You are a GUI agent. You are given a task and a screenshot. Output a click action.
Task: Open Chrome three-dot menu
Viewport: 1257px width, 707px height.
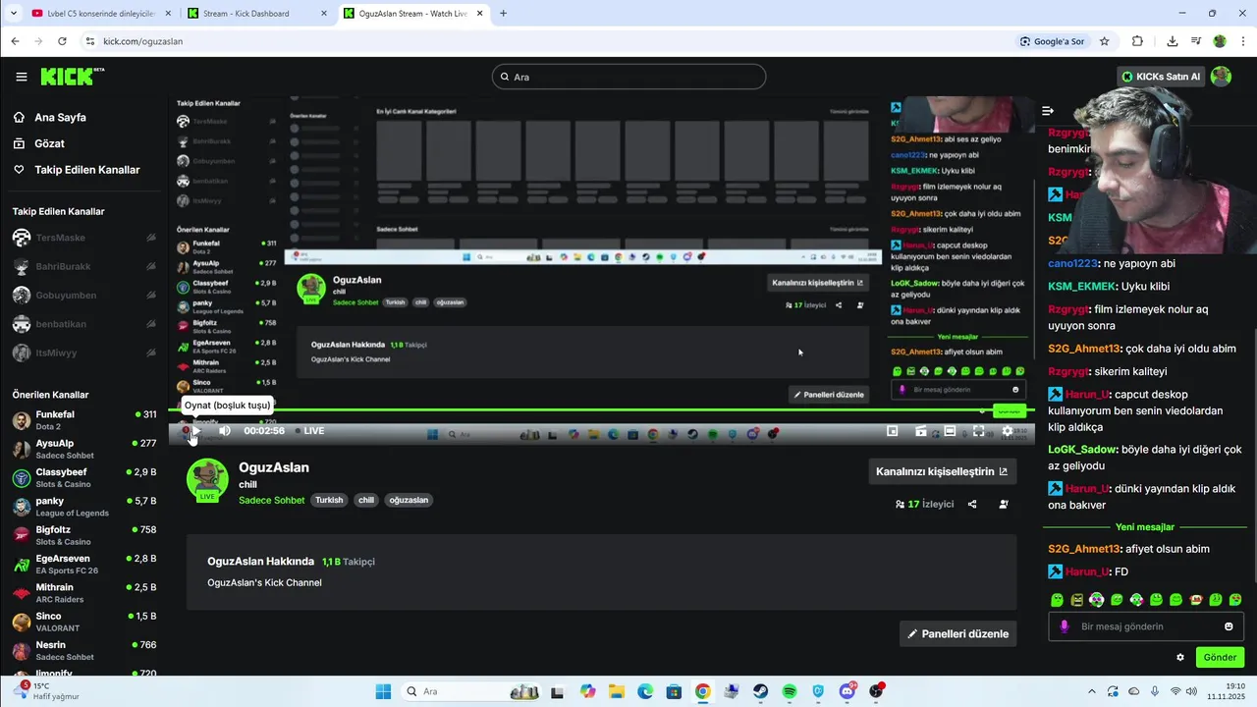[1243, 41]
